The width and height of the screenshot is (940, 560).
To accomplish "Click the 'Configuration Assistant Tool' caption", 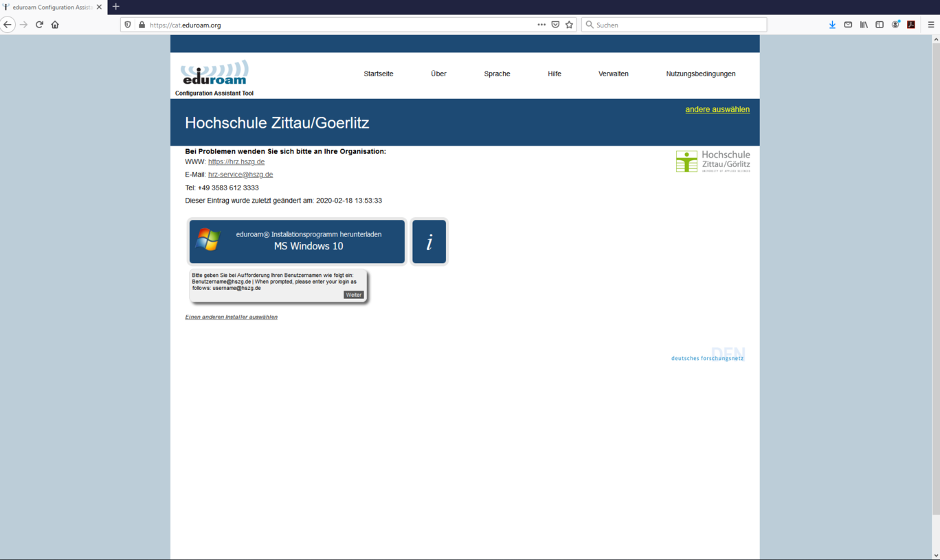I will (214, 93).
